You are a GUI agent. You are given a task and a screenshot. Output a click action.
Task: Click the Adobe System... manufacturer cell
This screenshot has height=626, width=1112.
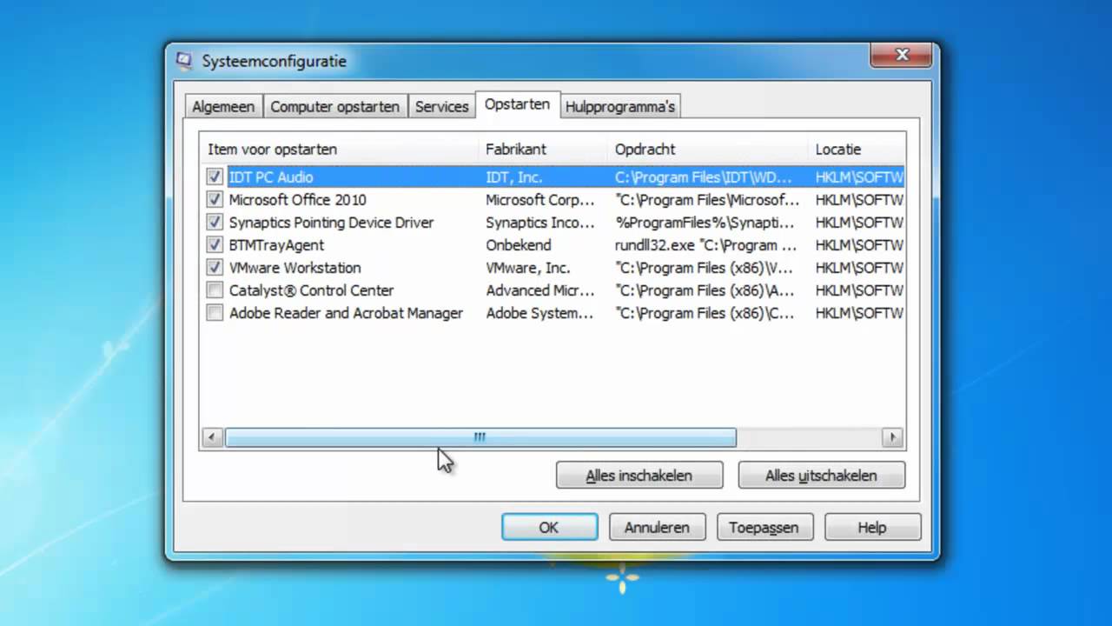click(539, 313)
